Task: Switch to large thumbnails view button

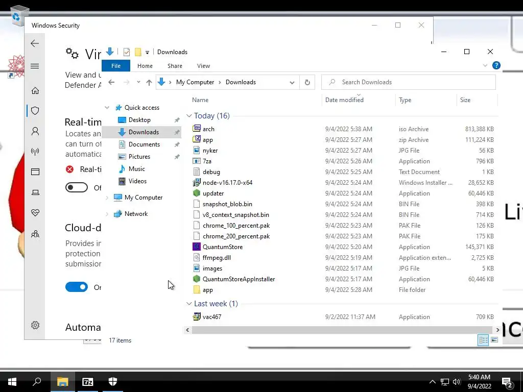Action: point(494,339)
